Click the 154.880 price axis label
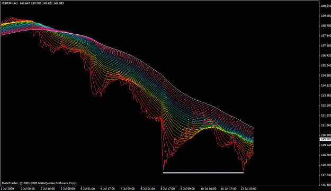Screen dimensions: 331x191 point(326,75)
